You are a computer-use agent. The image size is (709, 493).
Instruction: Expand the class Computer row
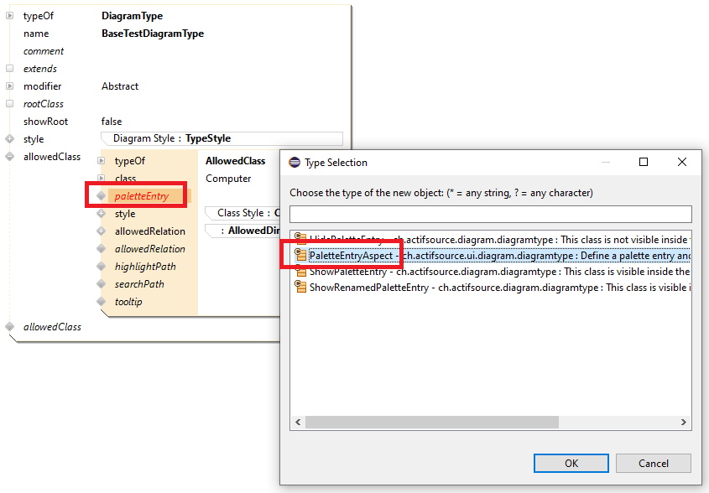point(102,179)
